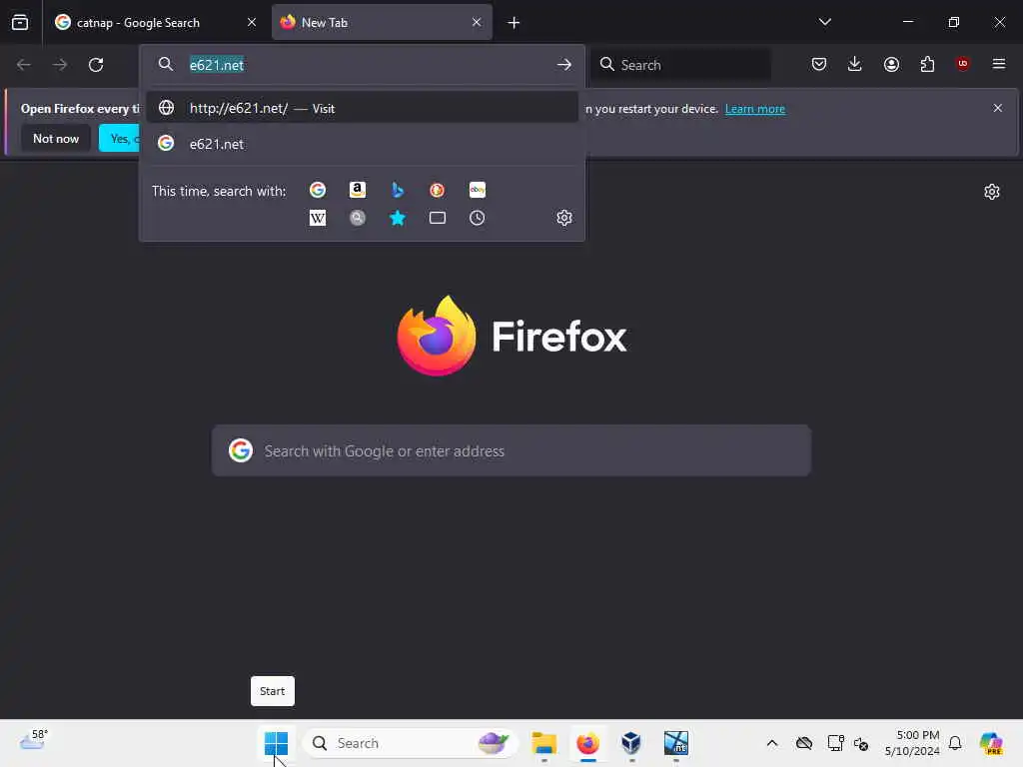The height and width of the screenshot is (767, 1023).
Task: Open the New Tab personalize gear
Action: [x=992, y=192]
